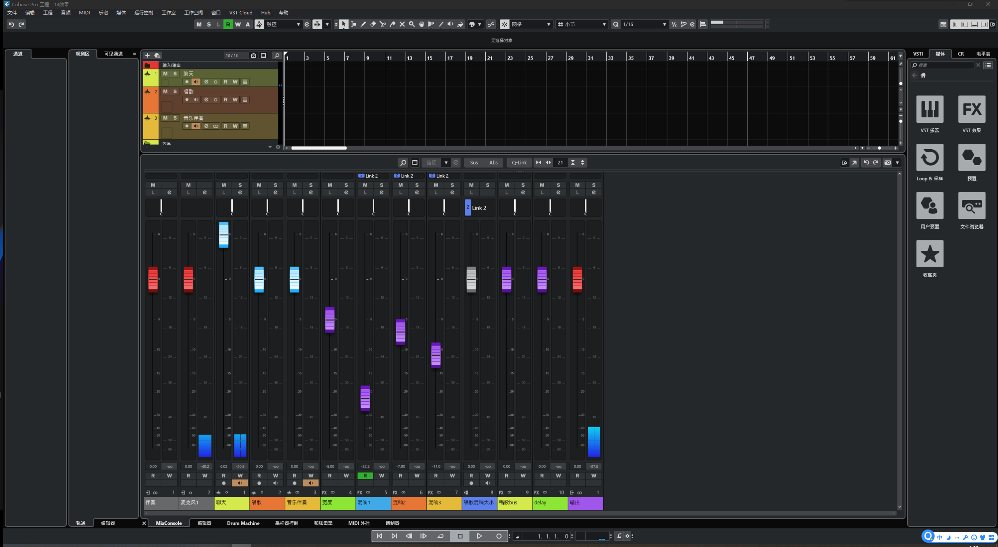Mute the 聊天 track in track list
Screen dimensions: 998x547
click(x=165, y=74)
